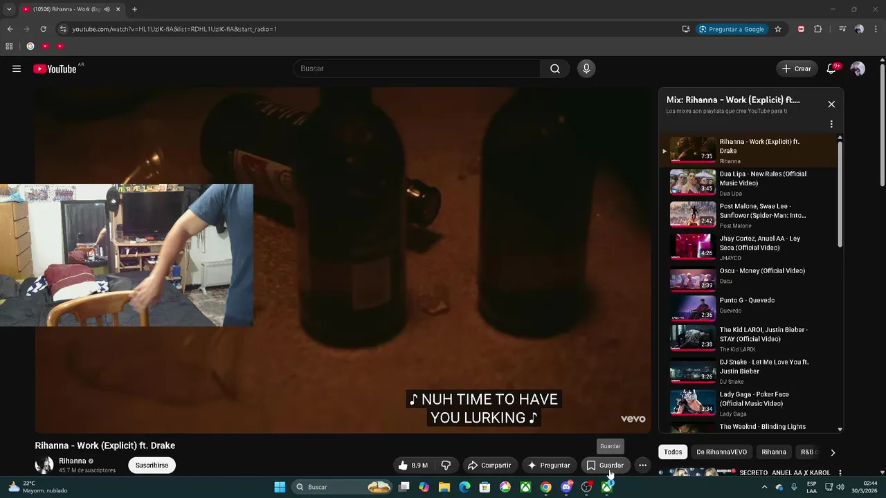886x498 pixels.
Task: Open options for SECRETO Anuel AA video
Action: point(840,473)
